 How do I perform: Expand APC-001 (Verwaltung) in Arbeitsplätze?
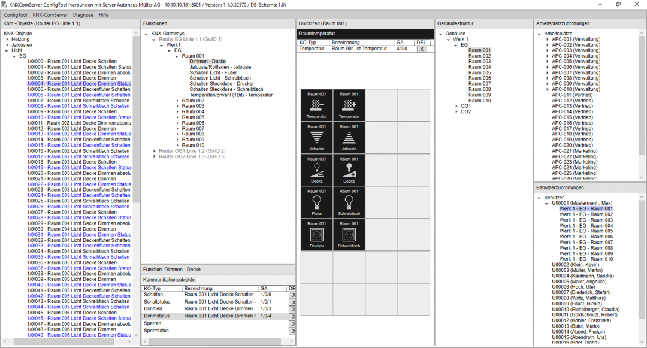click(x=548, y=39)
